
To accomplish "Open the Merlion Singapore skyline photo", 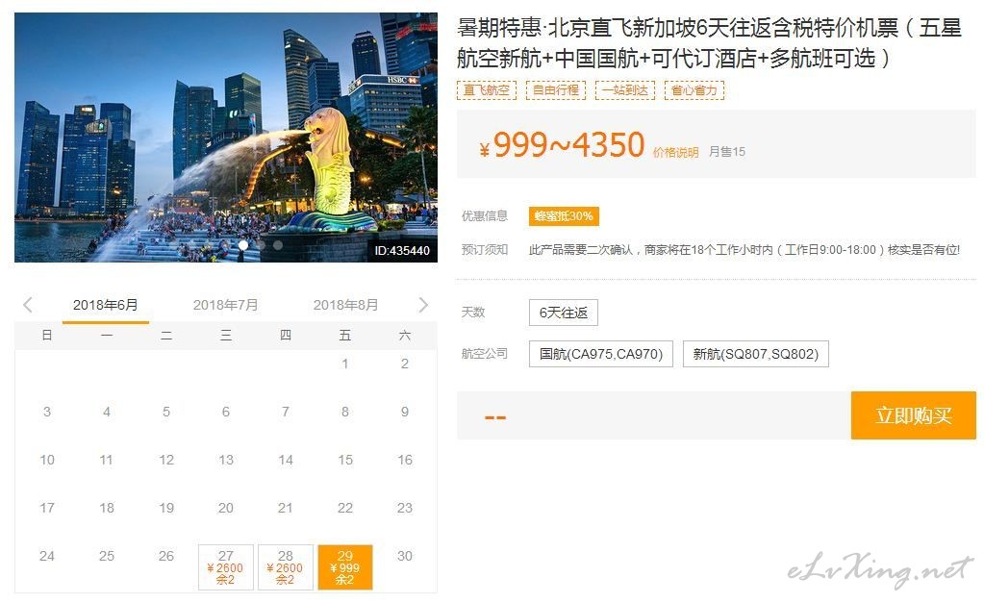I will pyautogui.click(x=226, y=138).
